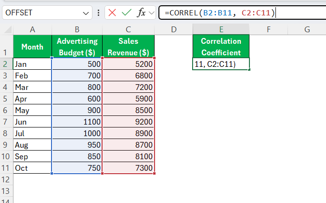Expand the Name Box dropdown arrow

tap(86, 13)
